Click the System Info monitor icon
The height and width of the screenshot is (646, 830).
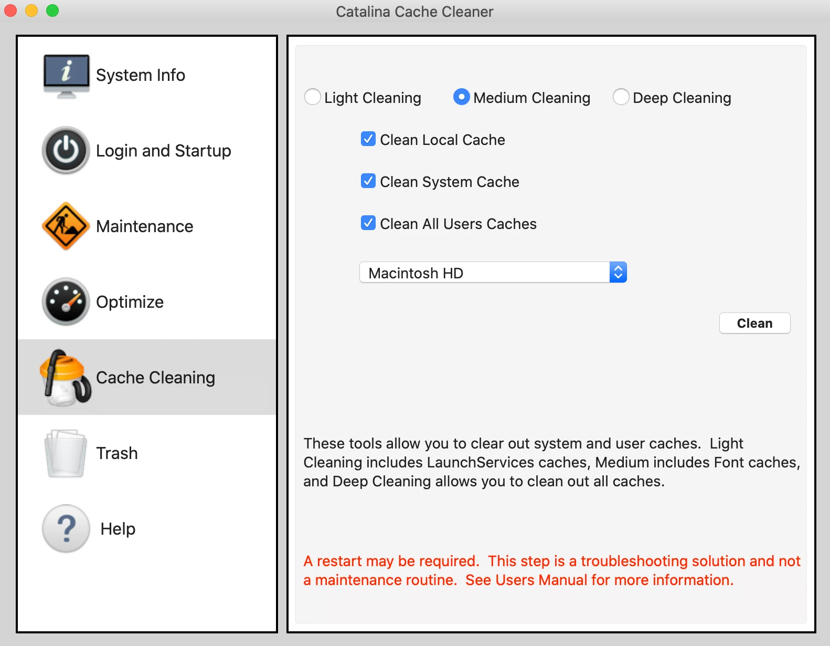click(66, 76)
